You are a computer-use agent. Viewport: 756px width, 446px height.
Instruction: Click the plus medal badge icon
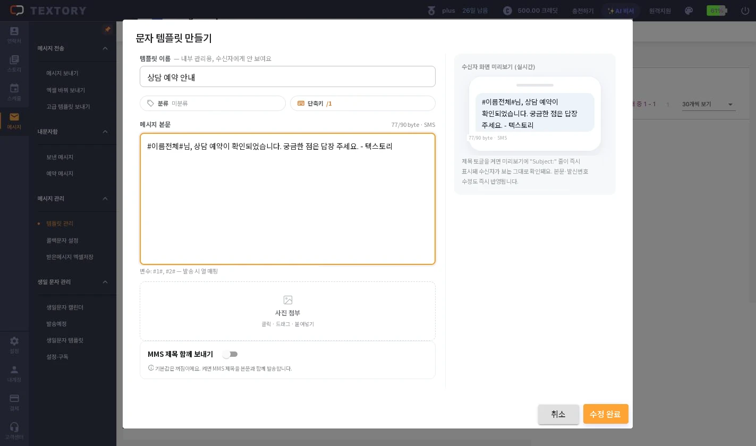point(431,11)
